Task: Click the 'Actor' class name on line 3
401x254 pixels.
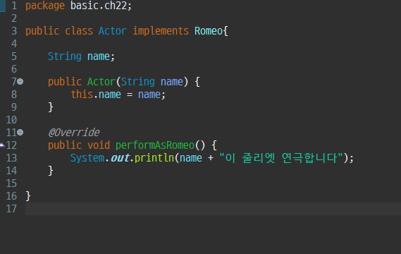Action: tap(113, 31)
